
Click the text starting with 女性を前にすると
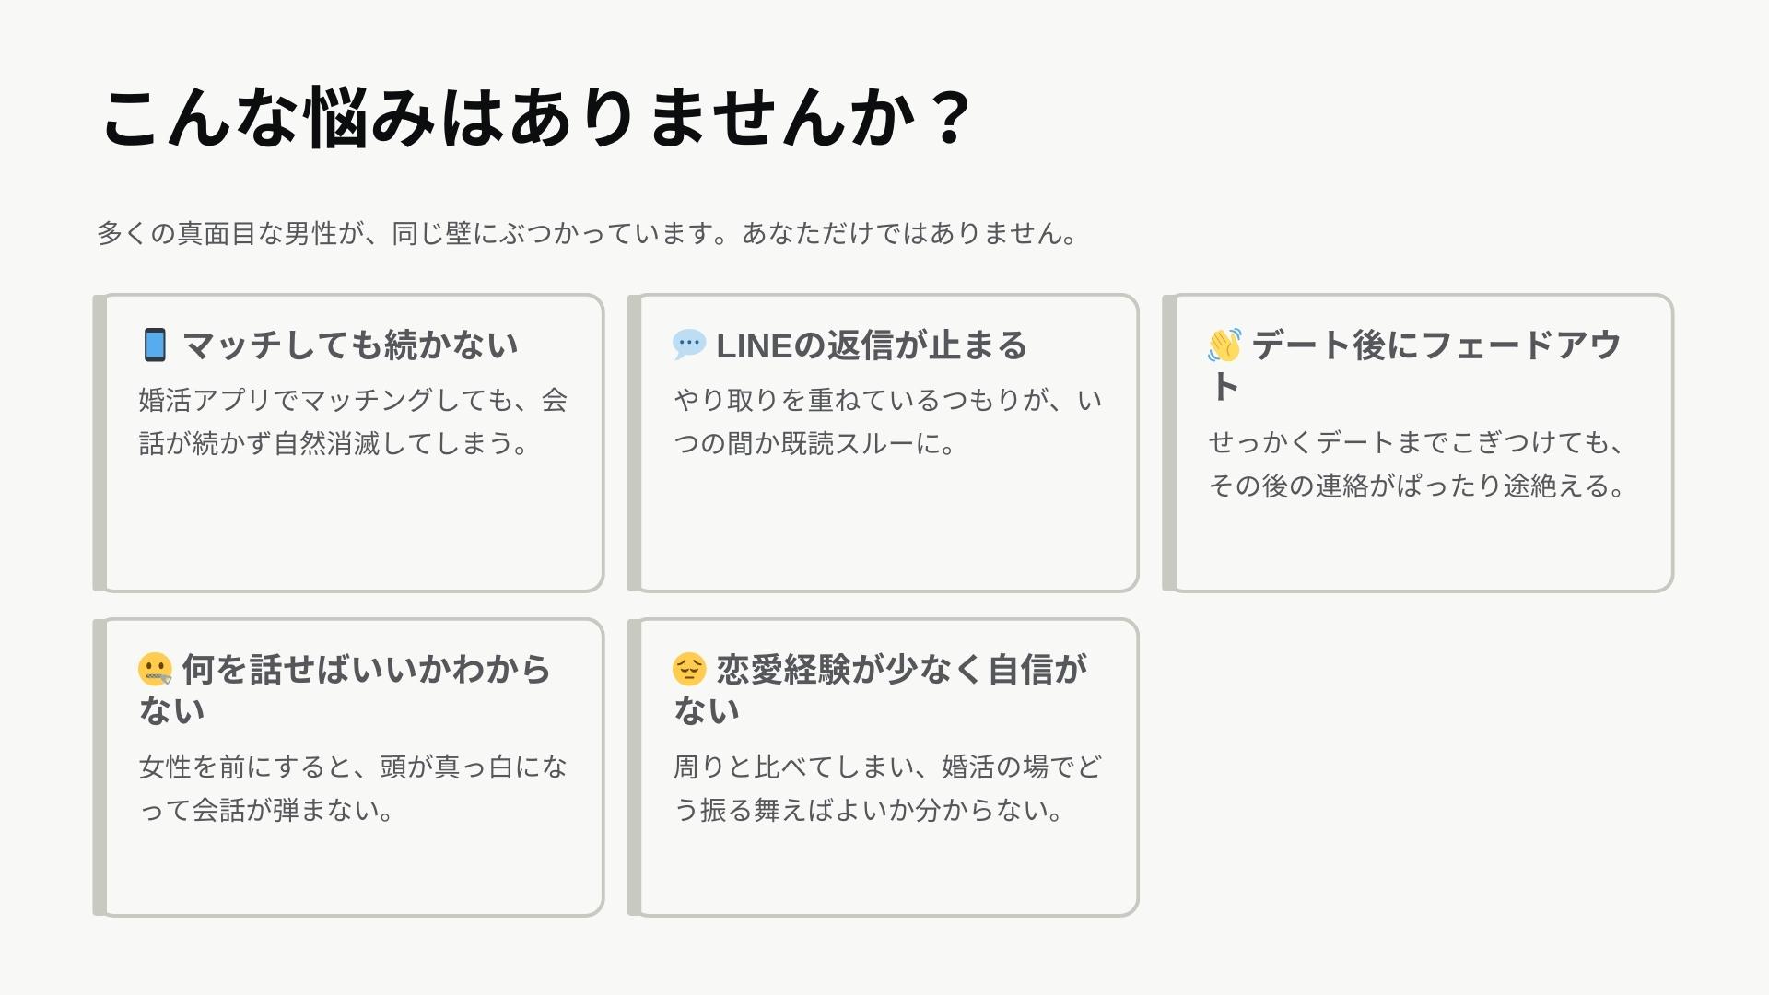click(353, 789)
